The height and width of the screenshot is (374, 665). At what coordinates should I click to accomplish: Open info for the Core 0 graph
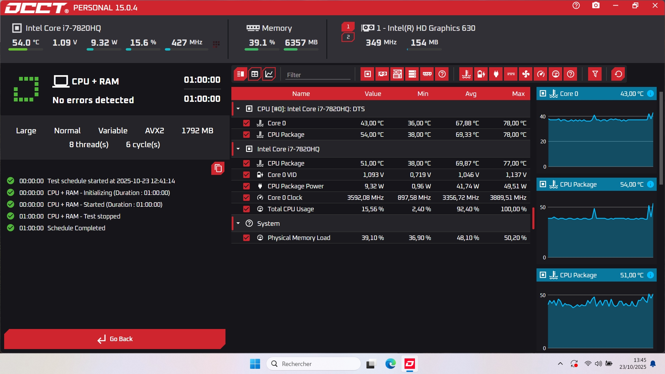[x=650, y=93]
